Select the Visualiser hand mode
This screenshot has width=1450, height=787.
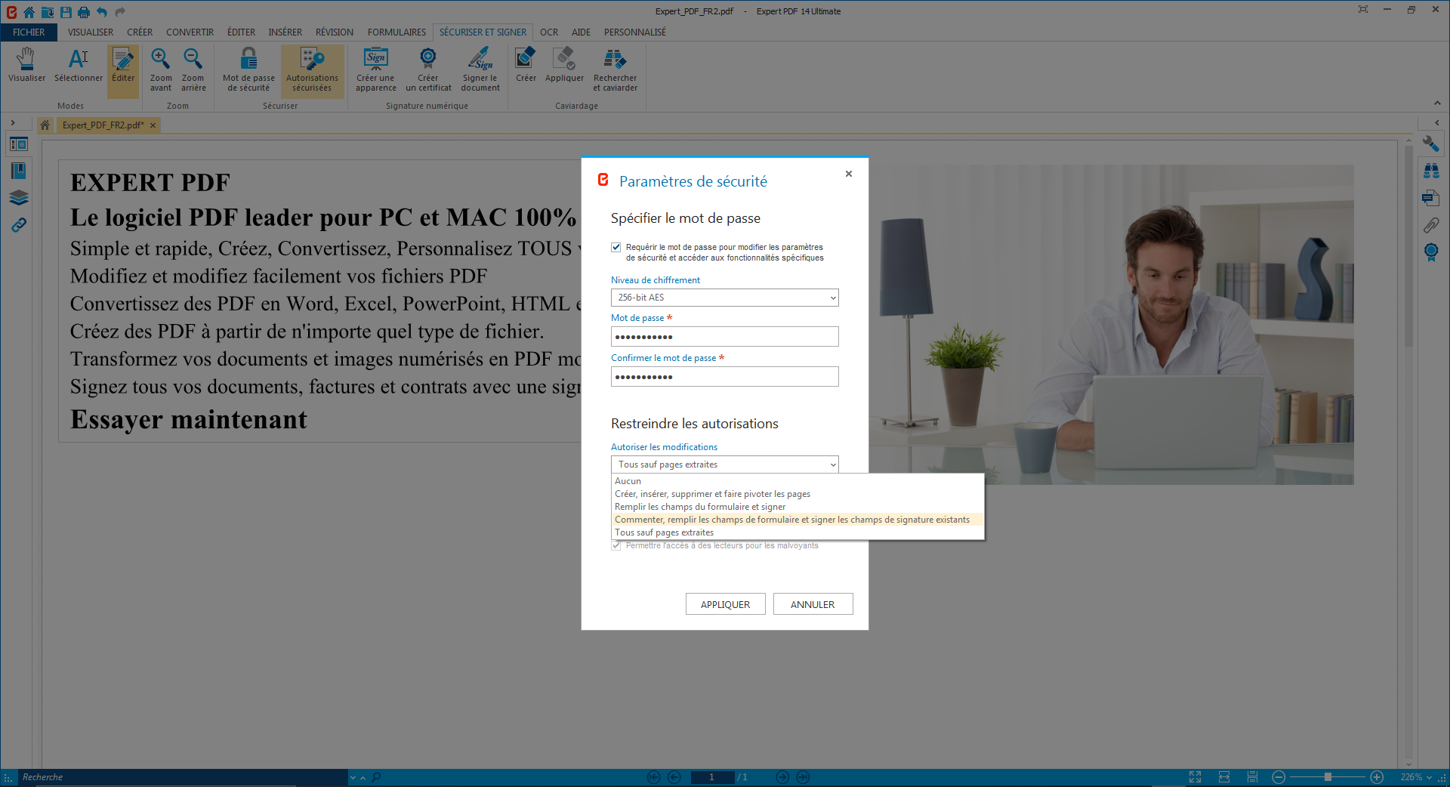tap(26, 66)
